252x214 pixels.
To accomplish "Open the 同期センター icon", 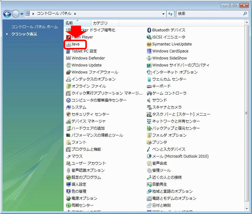I will [69, 205].
